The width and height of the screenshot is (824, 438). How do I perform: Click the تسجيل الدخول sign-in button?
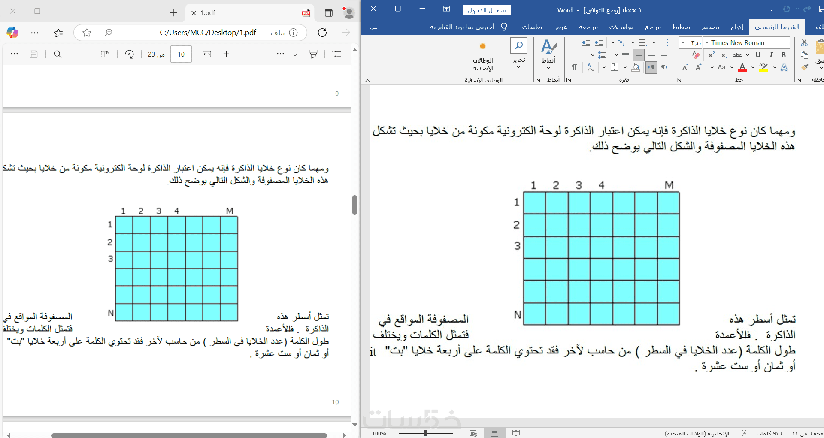(487, 10)
